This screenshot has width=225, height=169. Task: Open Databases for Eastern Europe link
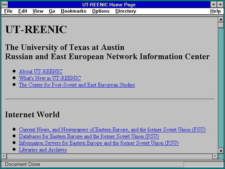pos(89,136)
